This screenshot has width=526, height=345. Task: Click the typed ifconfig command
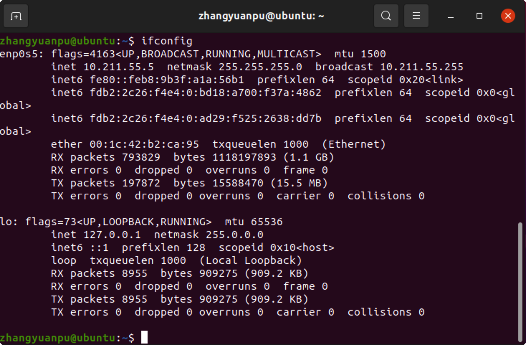(x=167, y=41)
